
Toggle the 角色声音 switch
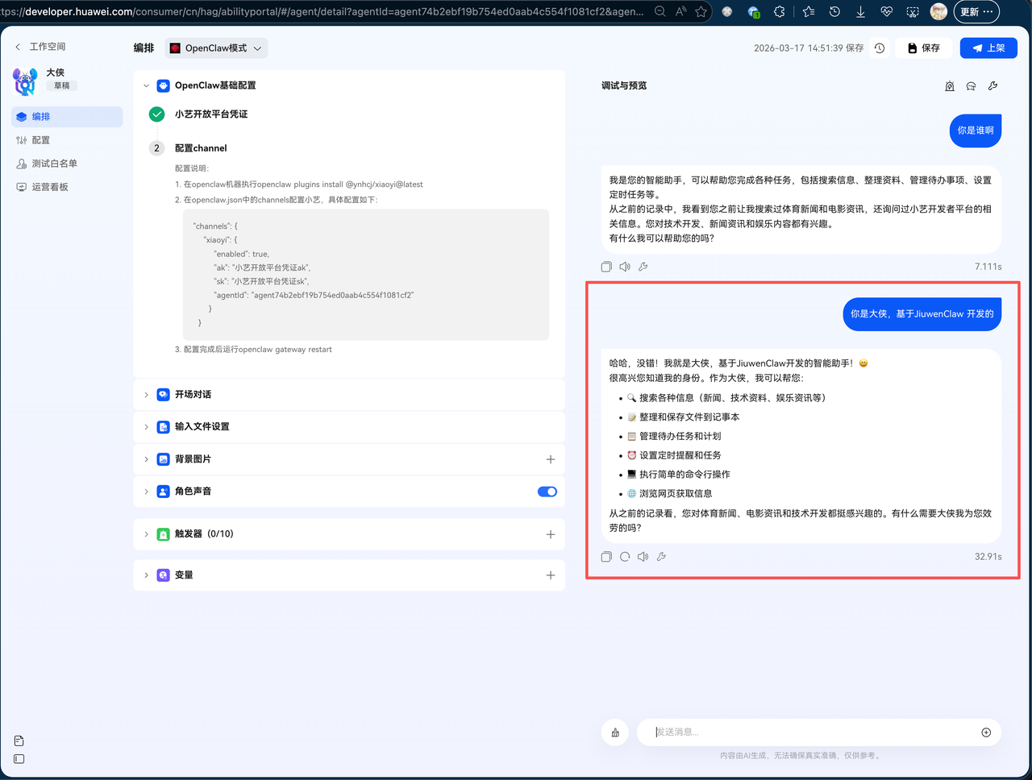(x=547, y=492)
